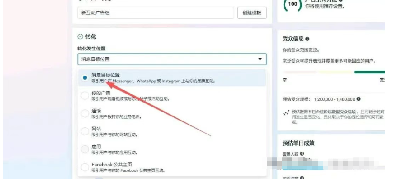402x179 pixels.
Task: Click the info icon after 预估受众规模
Action: pos(359,99)
